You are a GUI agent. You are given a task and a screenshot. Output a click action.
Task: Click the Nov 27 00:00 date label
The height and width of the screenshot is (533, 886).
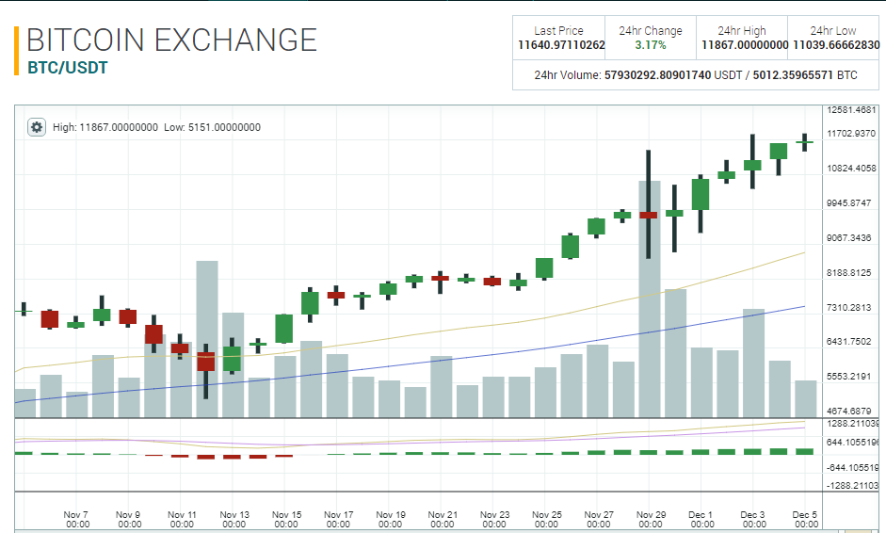click(599, 520)
